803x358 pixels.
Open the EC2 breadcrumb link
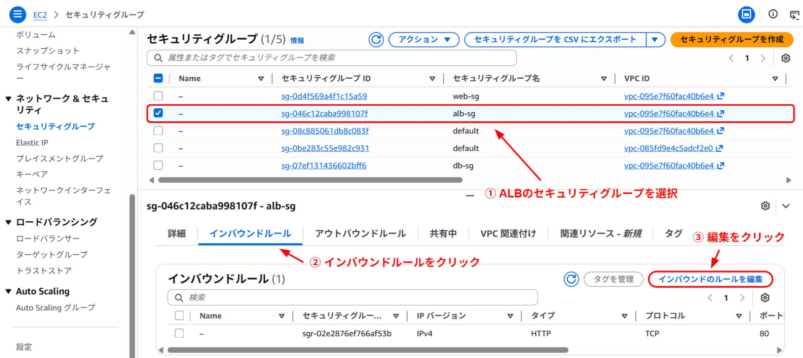coord(40,15)
